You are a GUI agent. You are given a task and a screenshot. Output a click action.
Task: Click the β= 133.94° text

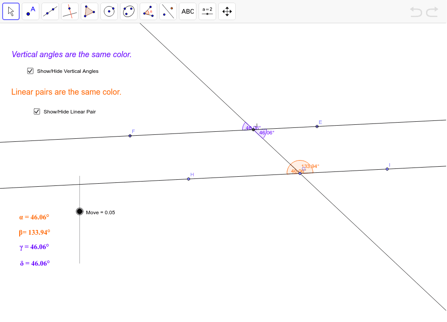click(x=34, y=232)
